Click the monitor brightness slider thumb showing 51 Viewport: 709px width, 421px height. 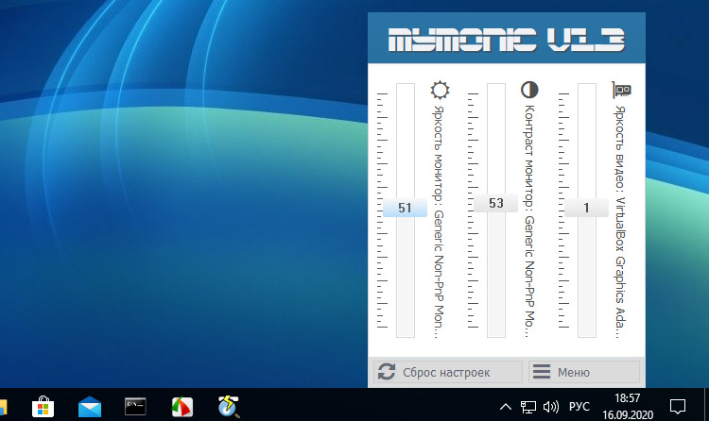pyautogui.click(x=405, y=208)
